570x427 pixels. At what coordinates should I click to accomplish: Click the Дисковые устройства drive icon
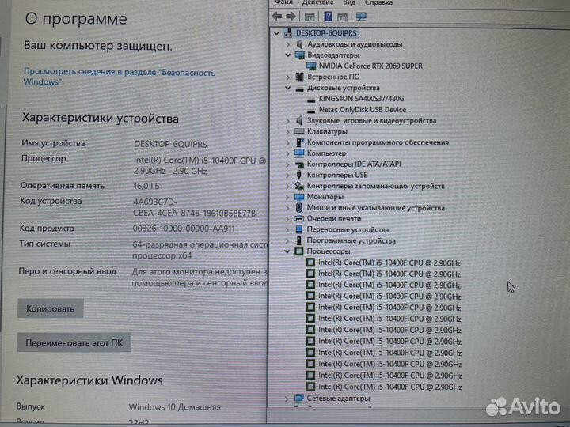[x=299, y=89]
